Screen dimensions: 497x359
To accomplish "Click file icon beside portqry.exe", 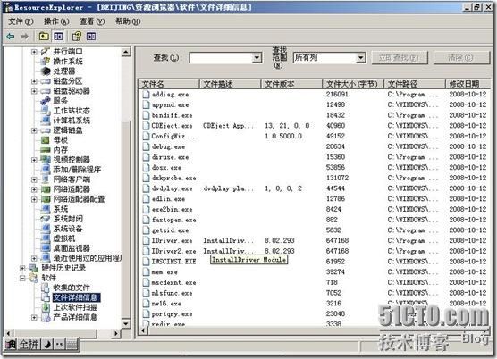I will click(x=146, y=313).
